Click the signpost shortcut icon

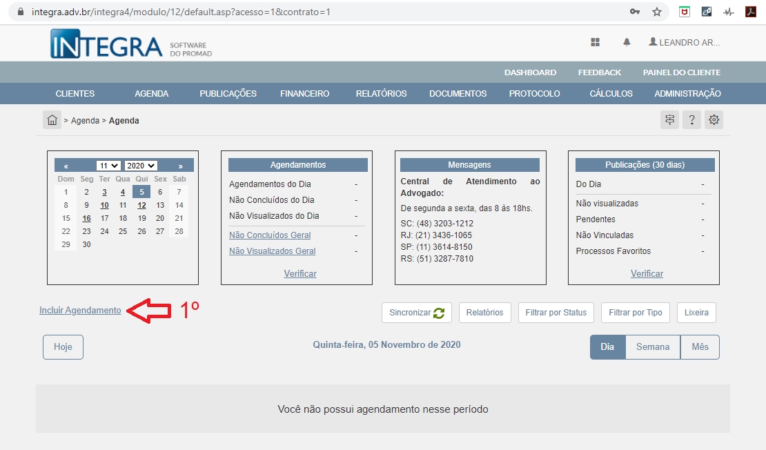pos(669,120)
